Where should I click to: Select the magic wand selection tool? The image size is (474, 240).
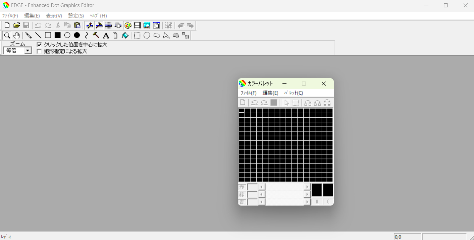[x=176, y=35]
